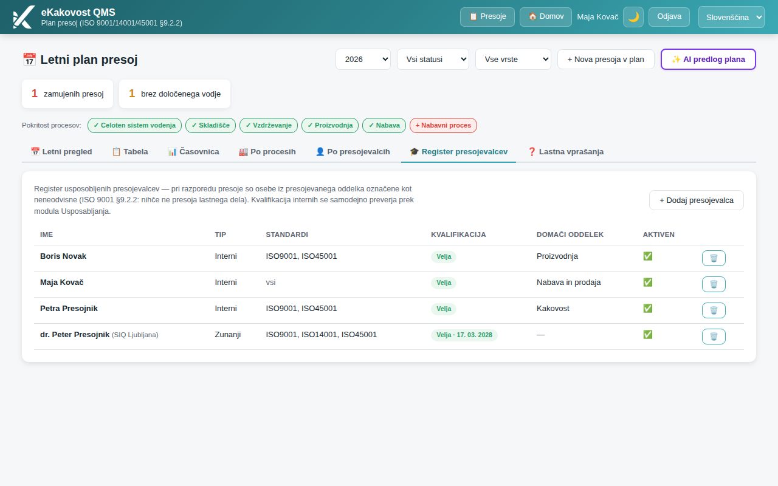Click the zamujenih presoj stat card

(67, 94)
